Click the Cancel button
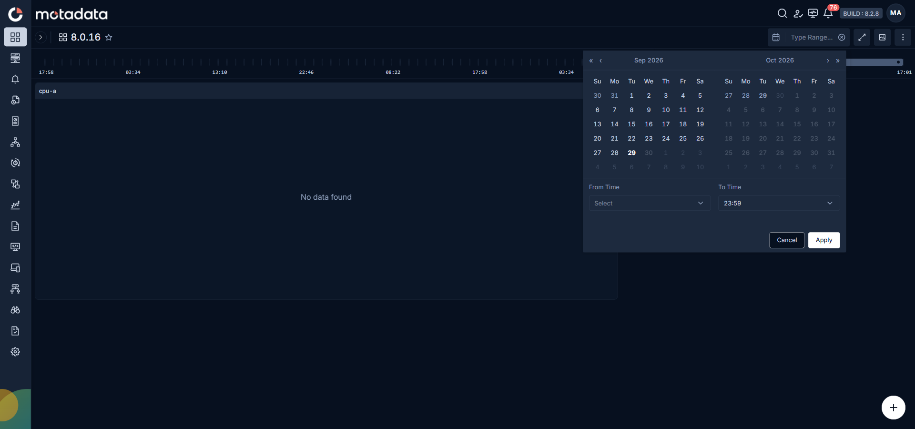The height and width of the screenshot is (429, 915). tap(787, 240)
